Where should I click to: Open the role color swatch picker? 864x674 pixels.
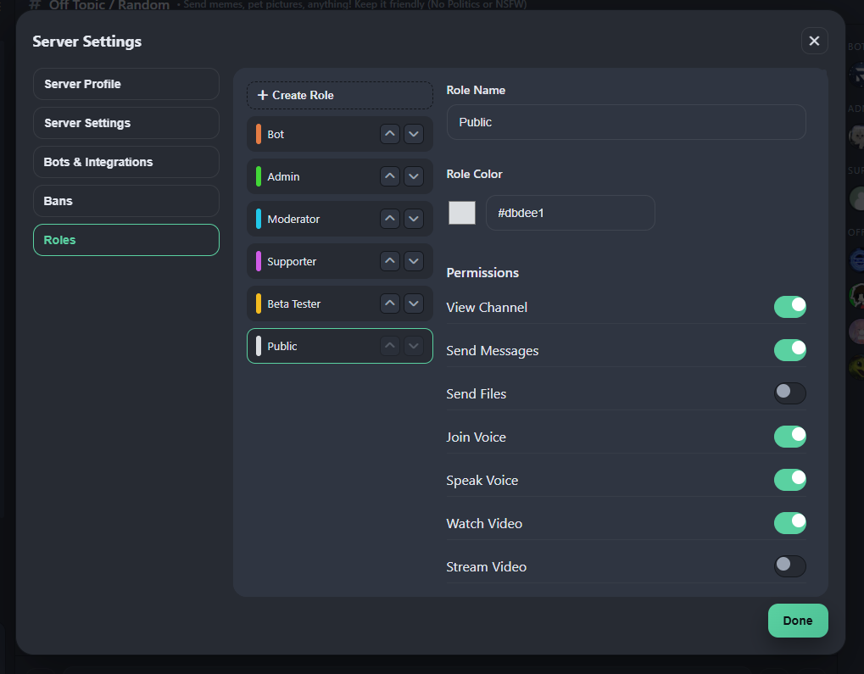462,213
